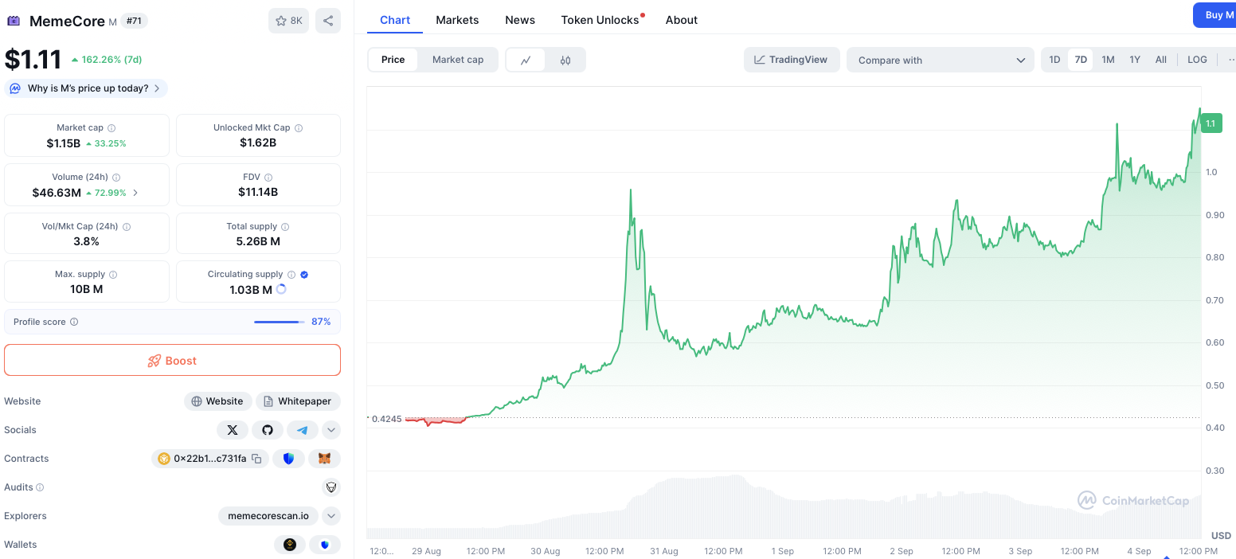Open the TradingView chart button
Image resolution: width=1236 pixels, height=559 pixels.
pos(792,60)
